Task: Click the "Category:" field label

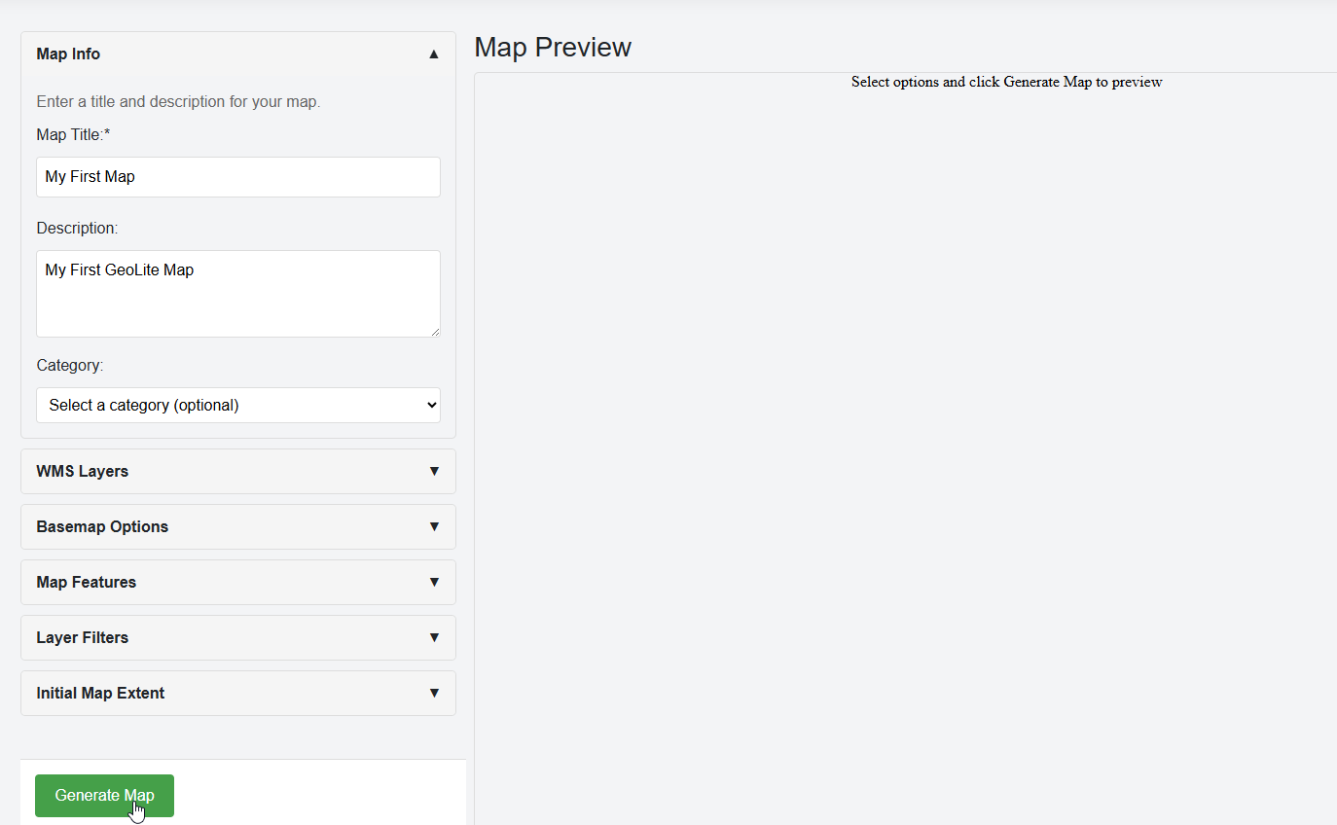Action: [x=69, y=365]
